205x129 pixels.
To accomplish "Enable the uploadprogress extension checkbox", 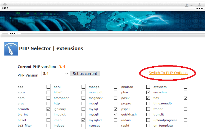I will pyautogui.click(x=185, y=120).
